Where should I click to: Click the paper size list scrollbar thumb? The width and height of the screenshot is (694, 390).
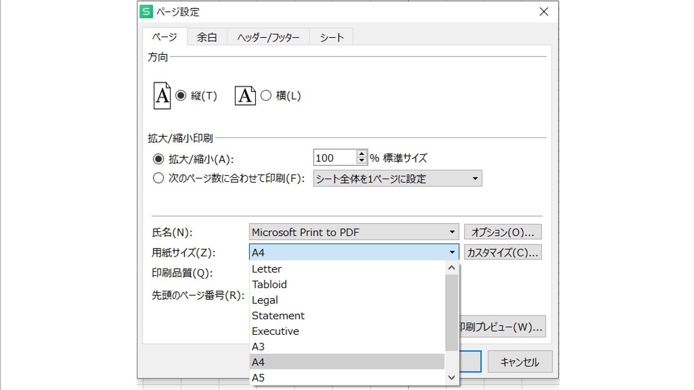(451, 312)
